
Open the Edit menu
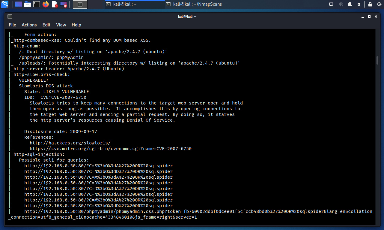tap(46, 25)
